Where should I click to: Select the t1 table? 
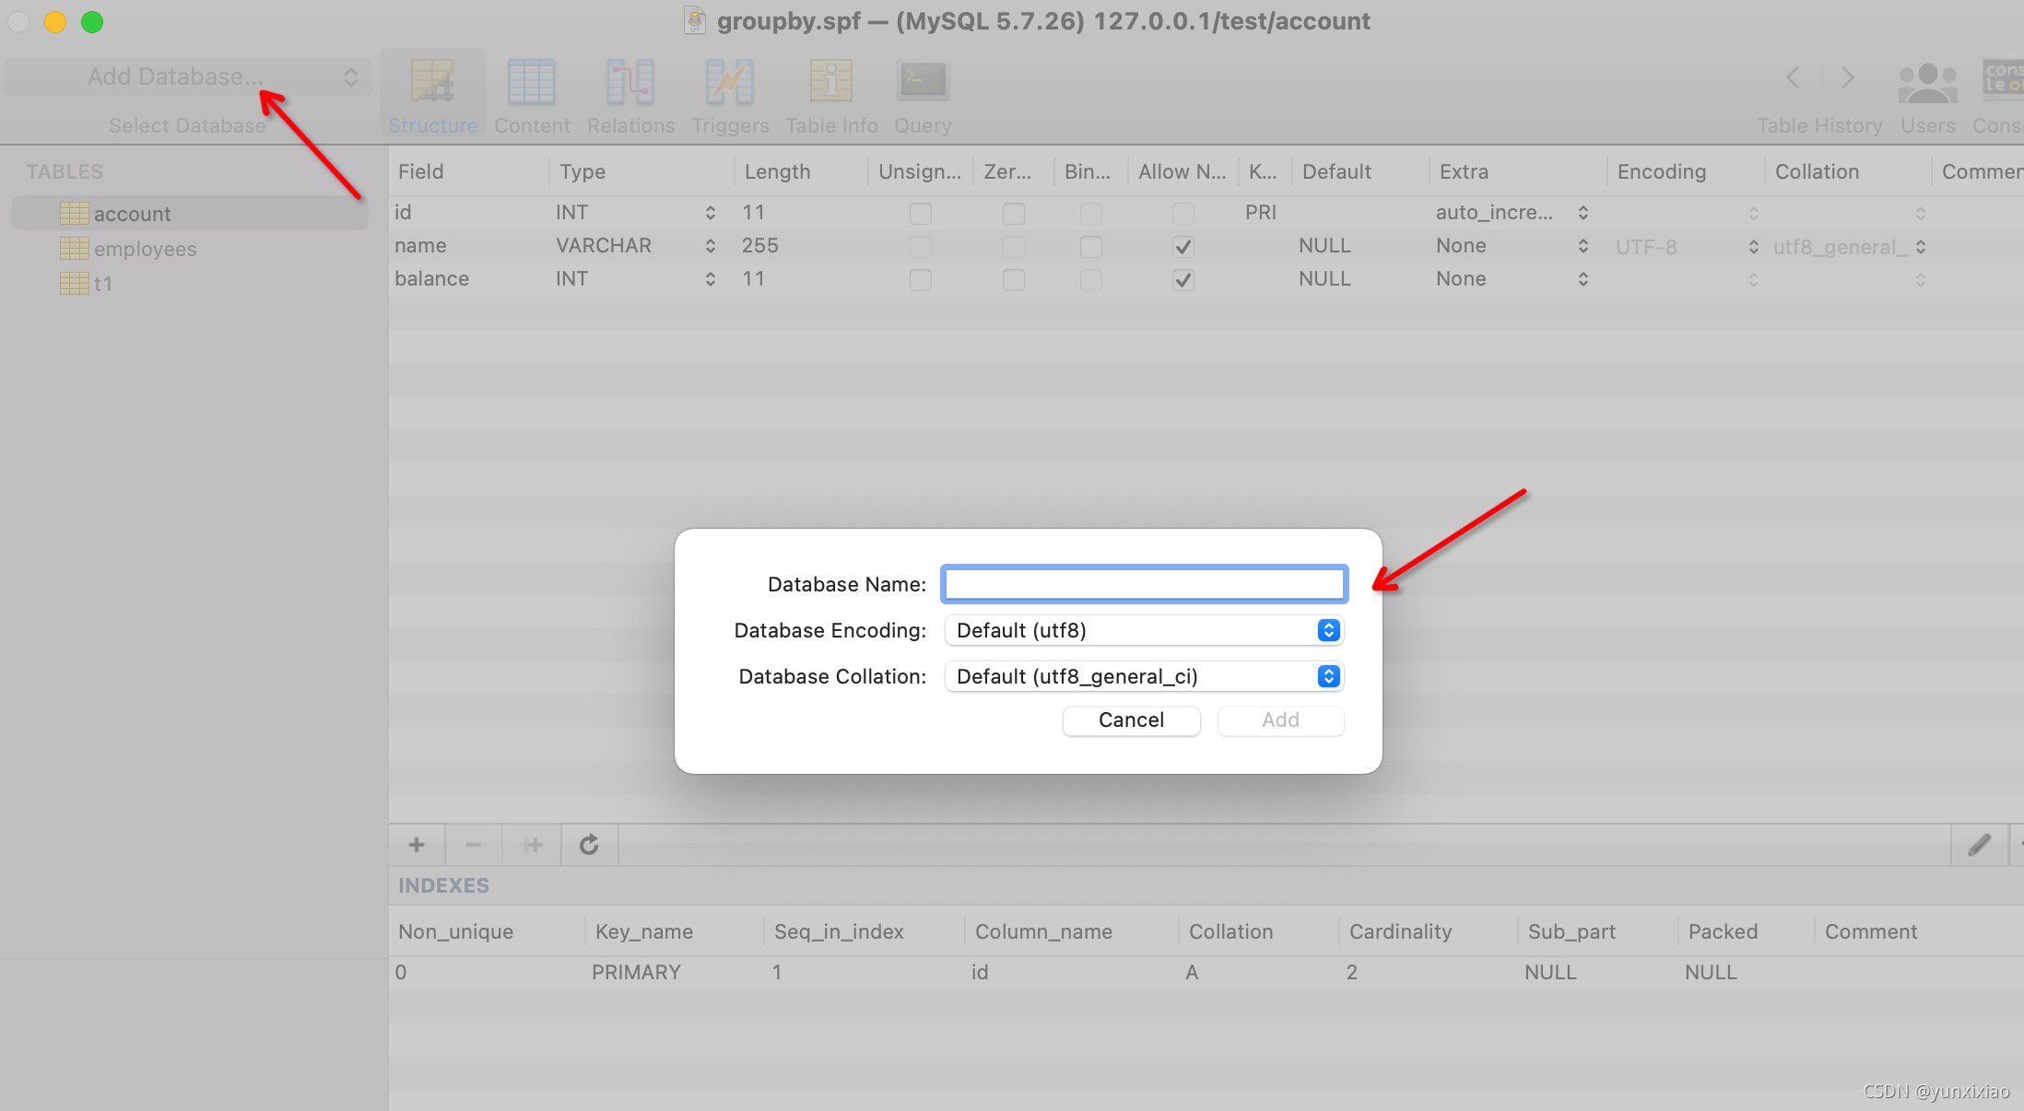pyautogui.click(x=104, y=284)
